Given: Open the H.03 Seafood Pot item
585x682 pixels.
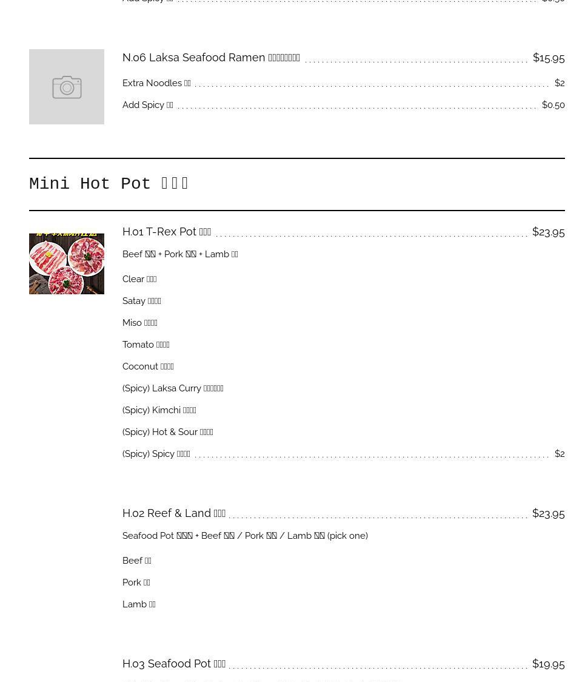Looking at the screenshot, I should point(174,664).
